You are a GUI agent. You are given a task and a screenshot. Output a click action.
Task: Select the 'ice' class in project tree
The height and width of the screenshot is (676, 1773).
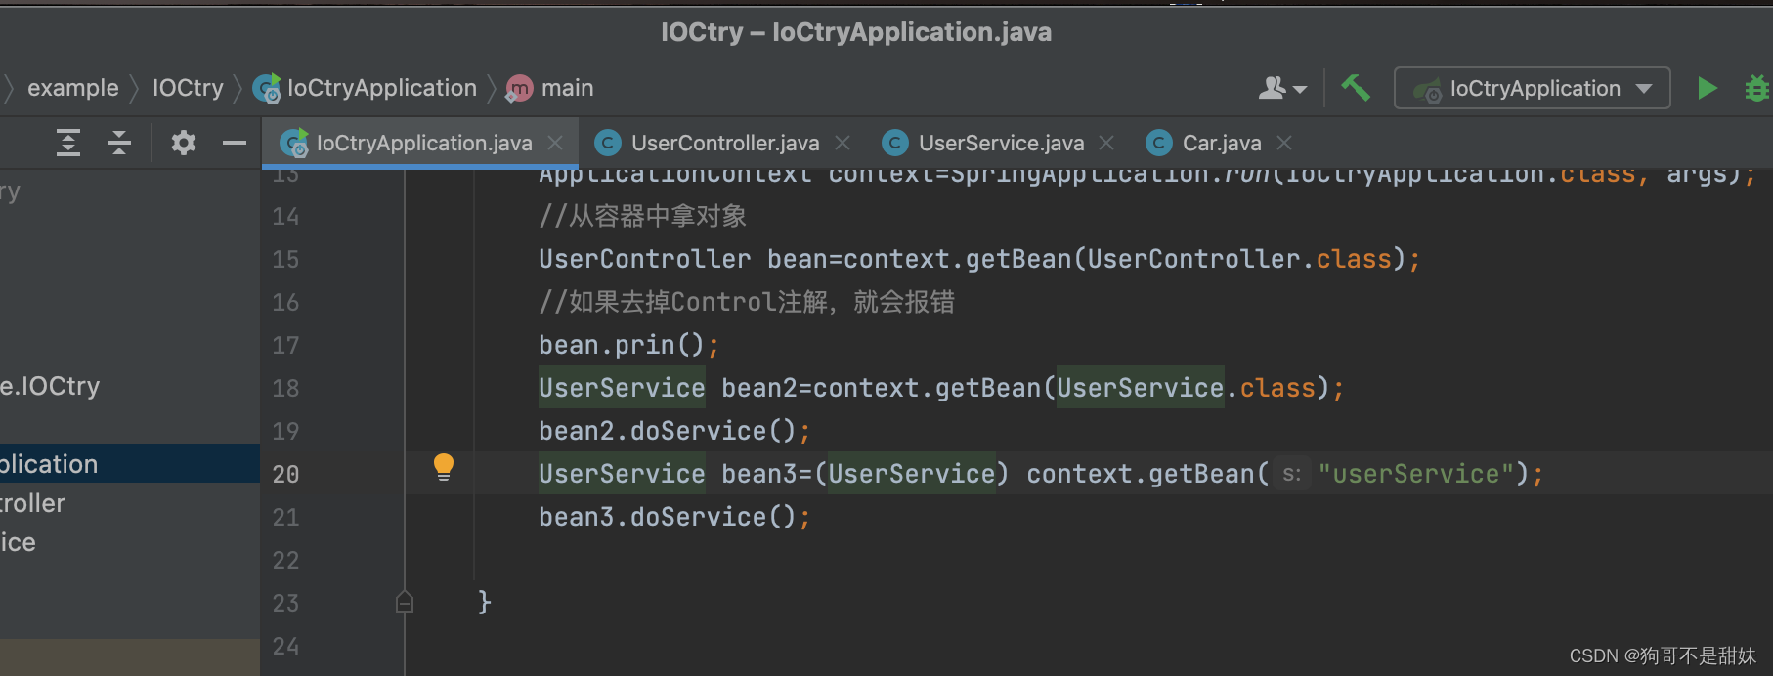(x=18, y=542)
